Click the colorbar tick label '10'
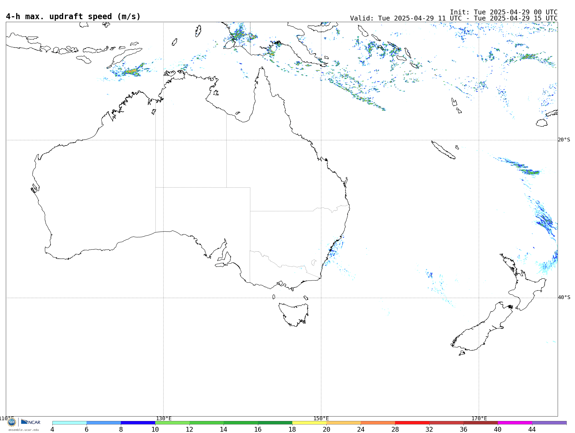575x433 pixels. (x=155, y=429)
